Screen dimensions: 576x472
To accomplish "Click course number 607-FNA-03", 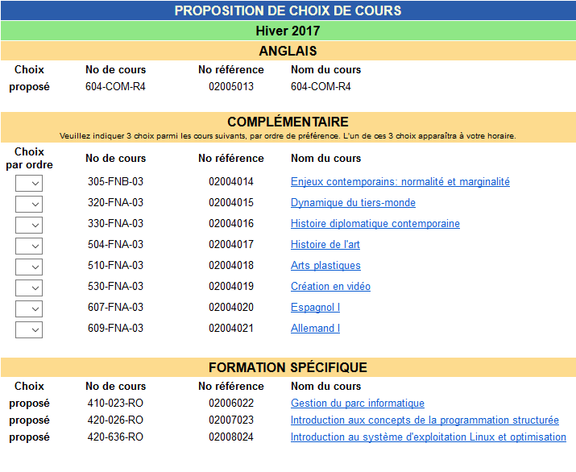I will pyautogui.click(x=115, y=308).
